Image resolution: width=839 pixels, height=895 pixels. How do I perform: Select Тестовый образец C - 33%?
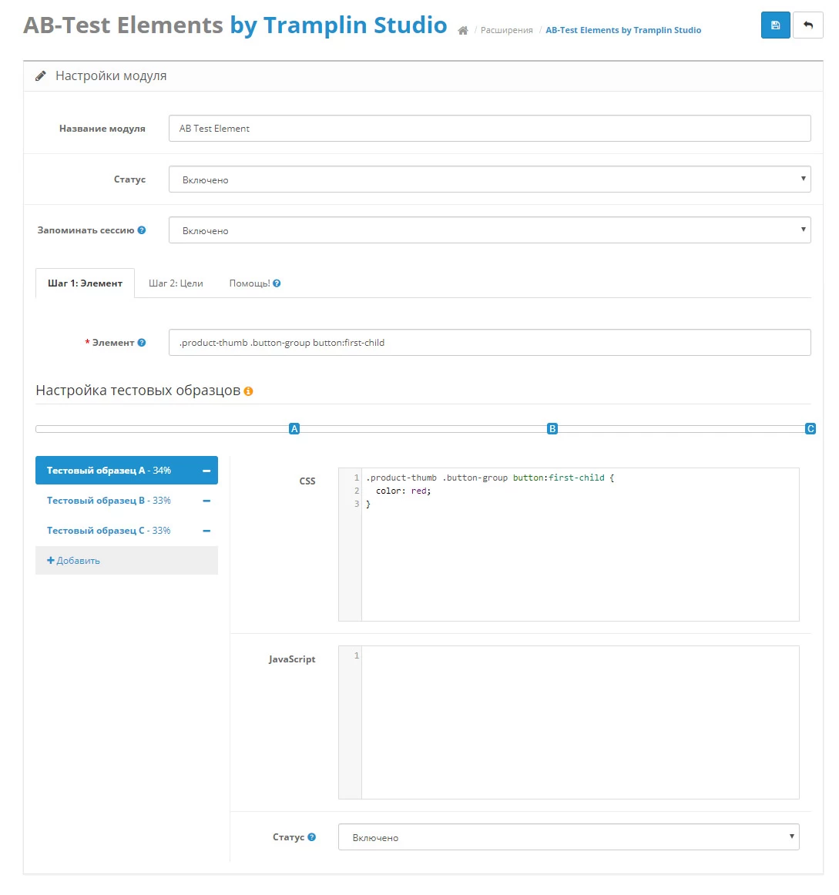(127, 531)
